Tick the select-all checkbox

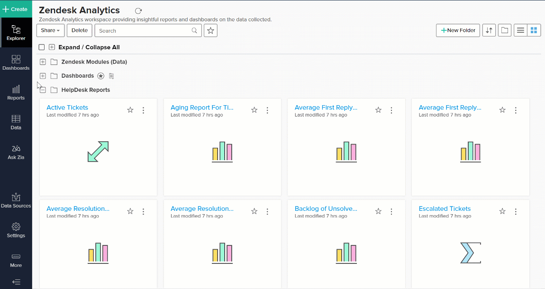click(42, 47)
